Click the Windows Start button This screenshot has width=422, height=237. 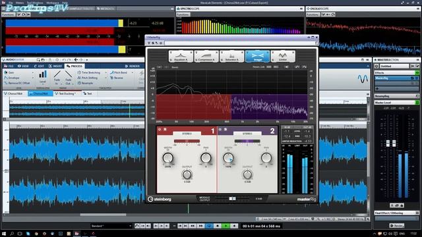pos(4,234)
